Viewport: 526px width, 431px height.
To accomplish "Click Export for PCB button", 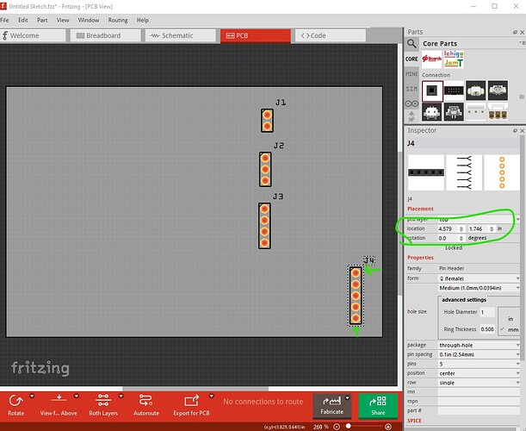I will click(x=191, y=405).
